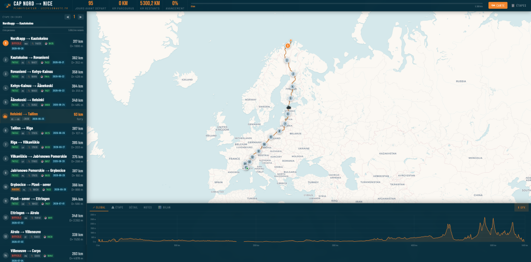531x262 pixels.
Task: Click the stage 5 map marker near Helsinki
Action: coord(290,98)
